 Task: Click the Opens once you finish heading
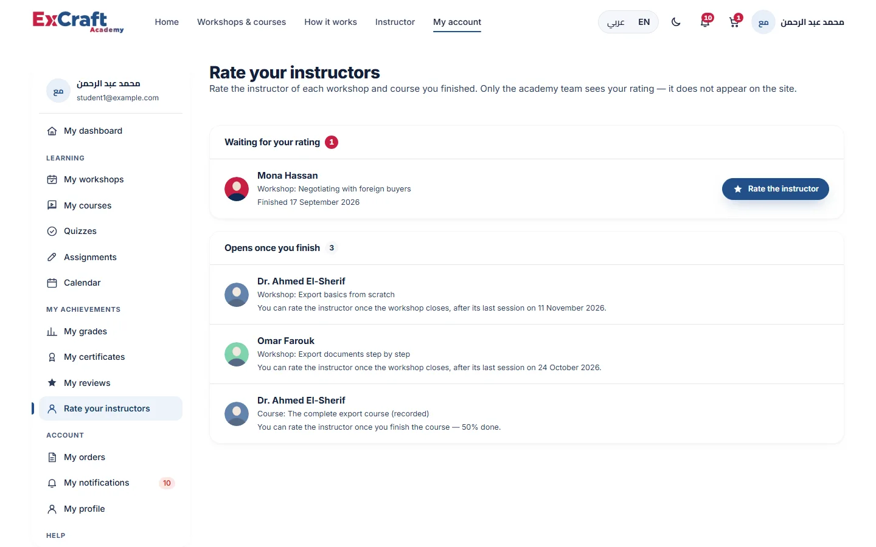coord(272,248)
